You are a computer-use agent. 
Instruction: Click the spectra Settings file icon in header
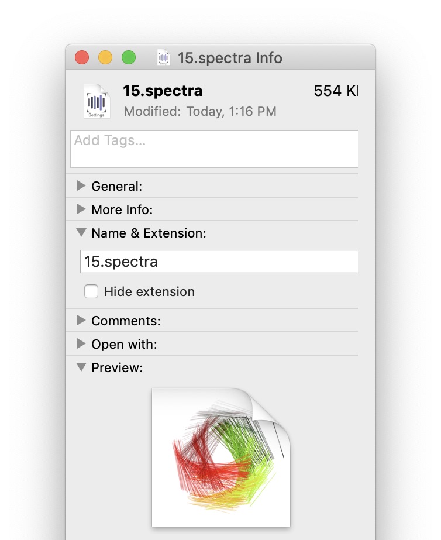coord(97,101)
